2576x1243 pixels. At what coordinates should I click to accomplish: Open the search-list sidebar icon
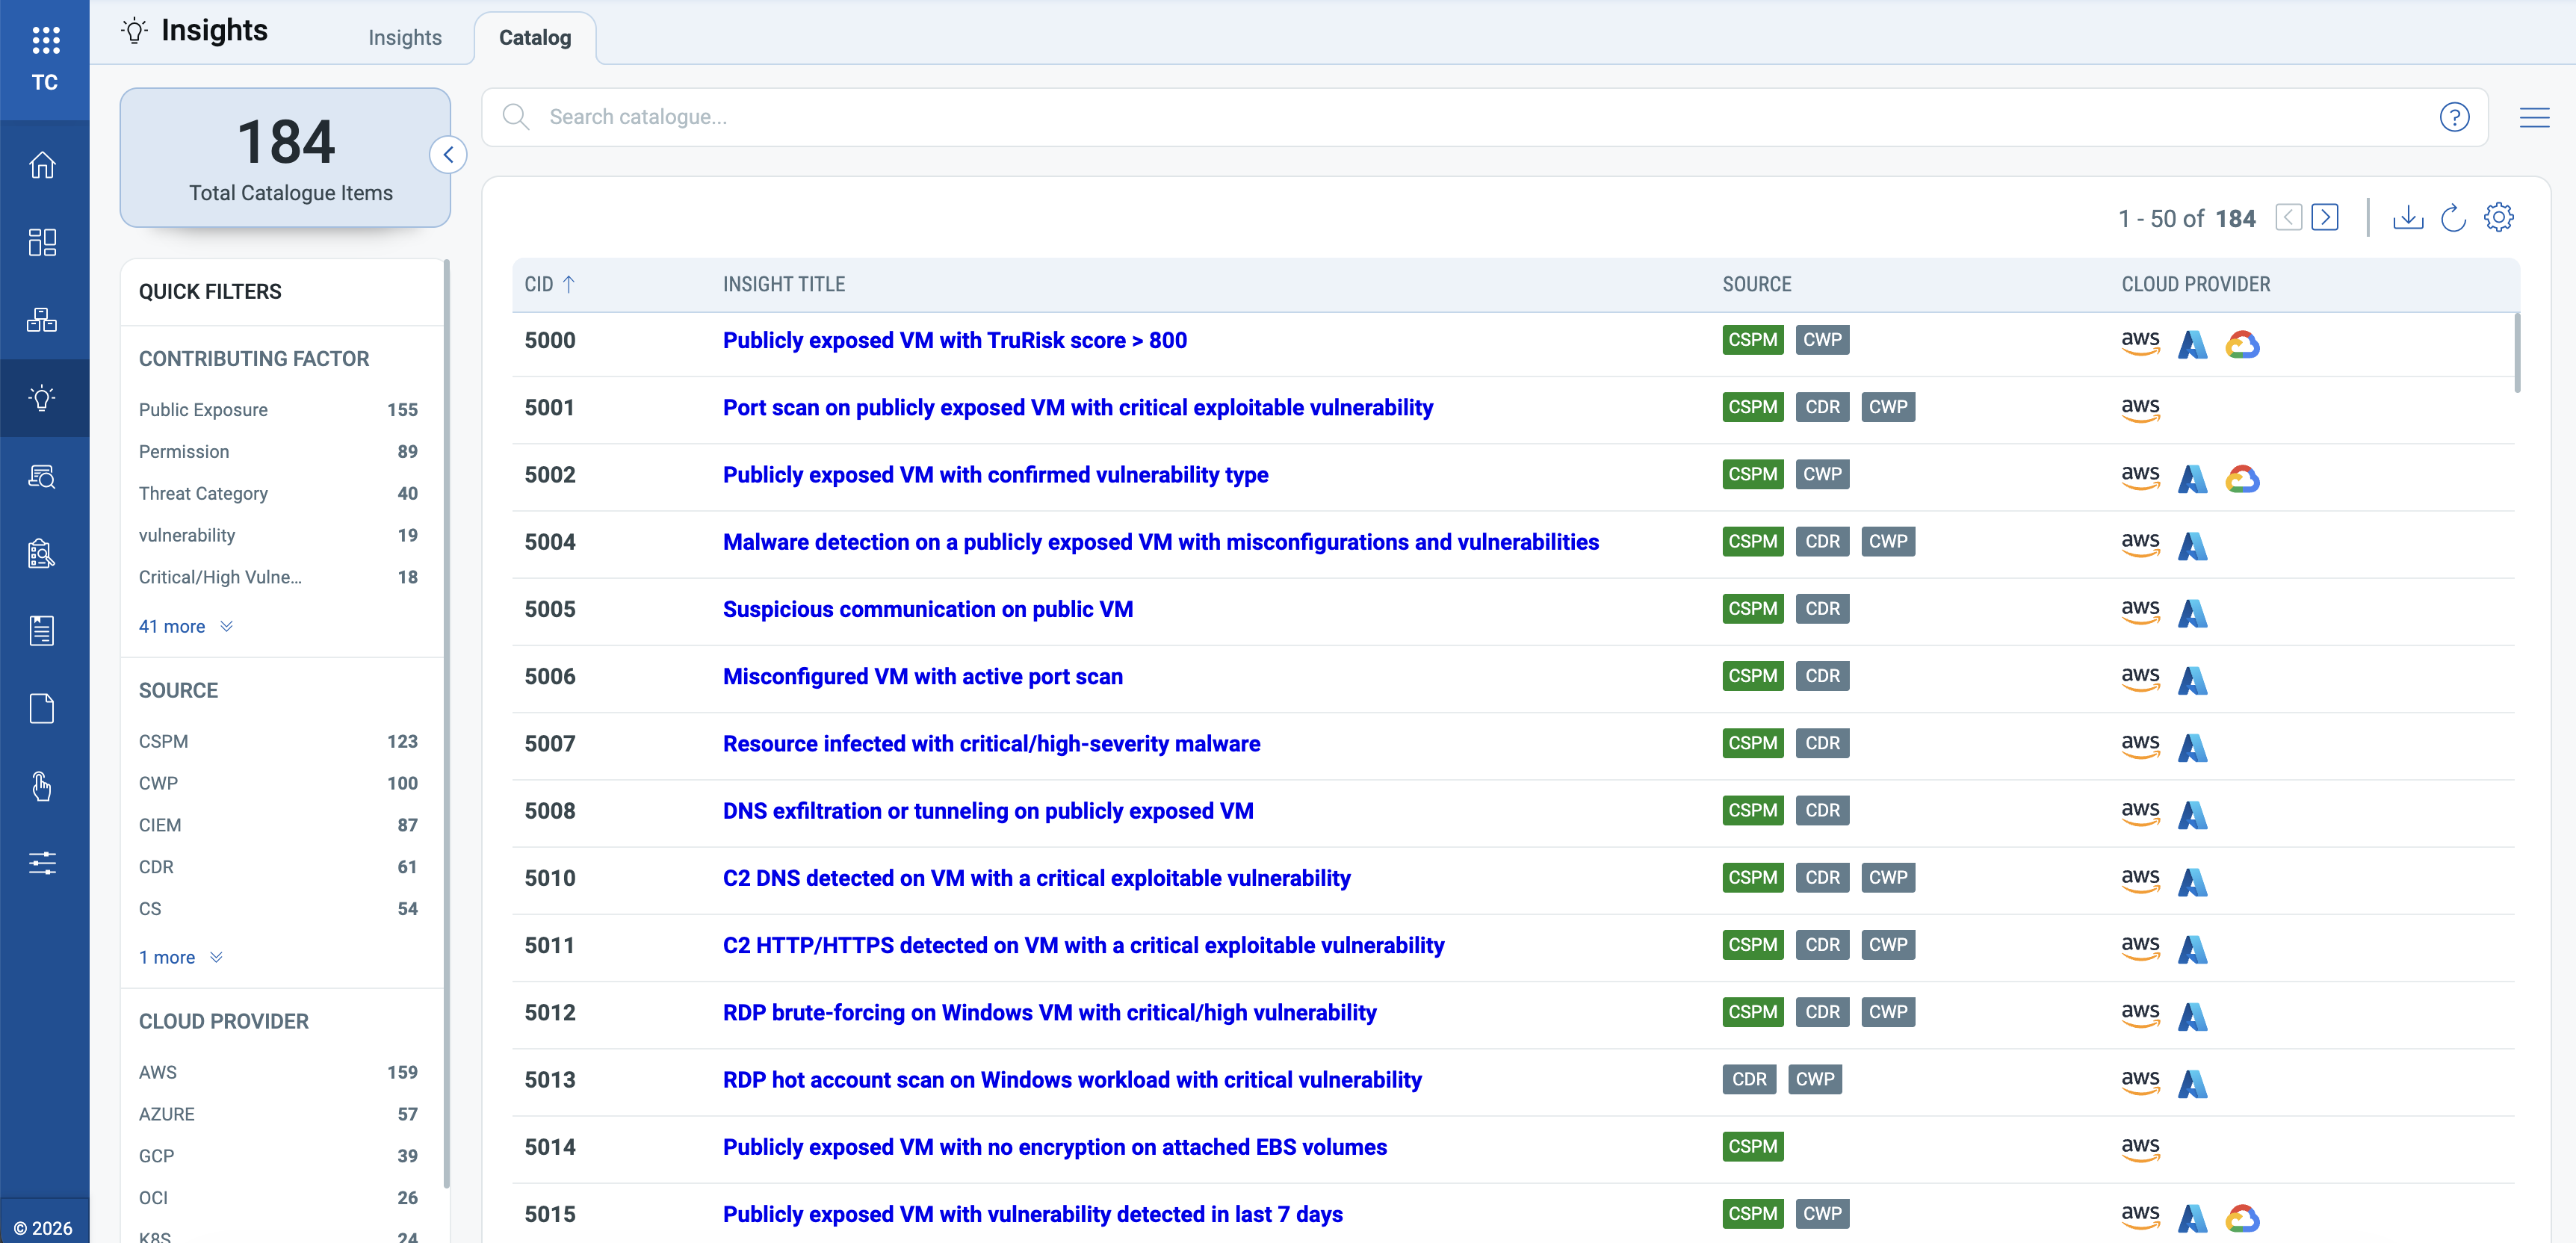[x=42, y=476]
